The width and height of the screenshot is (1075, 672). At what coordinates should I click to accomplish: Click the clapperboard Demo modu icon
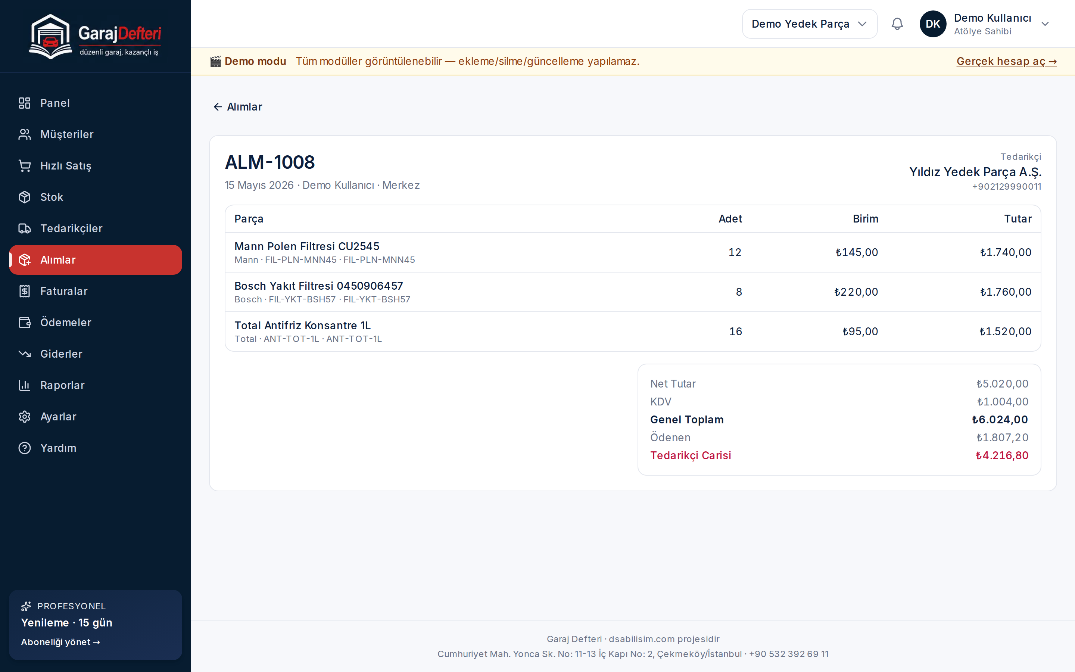215,61
